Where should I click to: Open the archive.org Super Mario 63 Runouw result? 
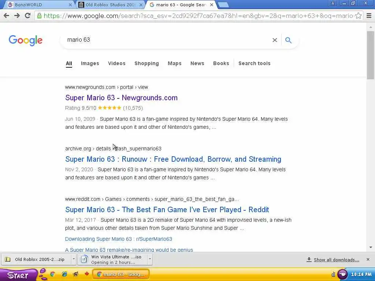(173, 159)
